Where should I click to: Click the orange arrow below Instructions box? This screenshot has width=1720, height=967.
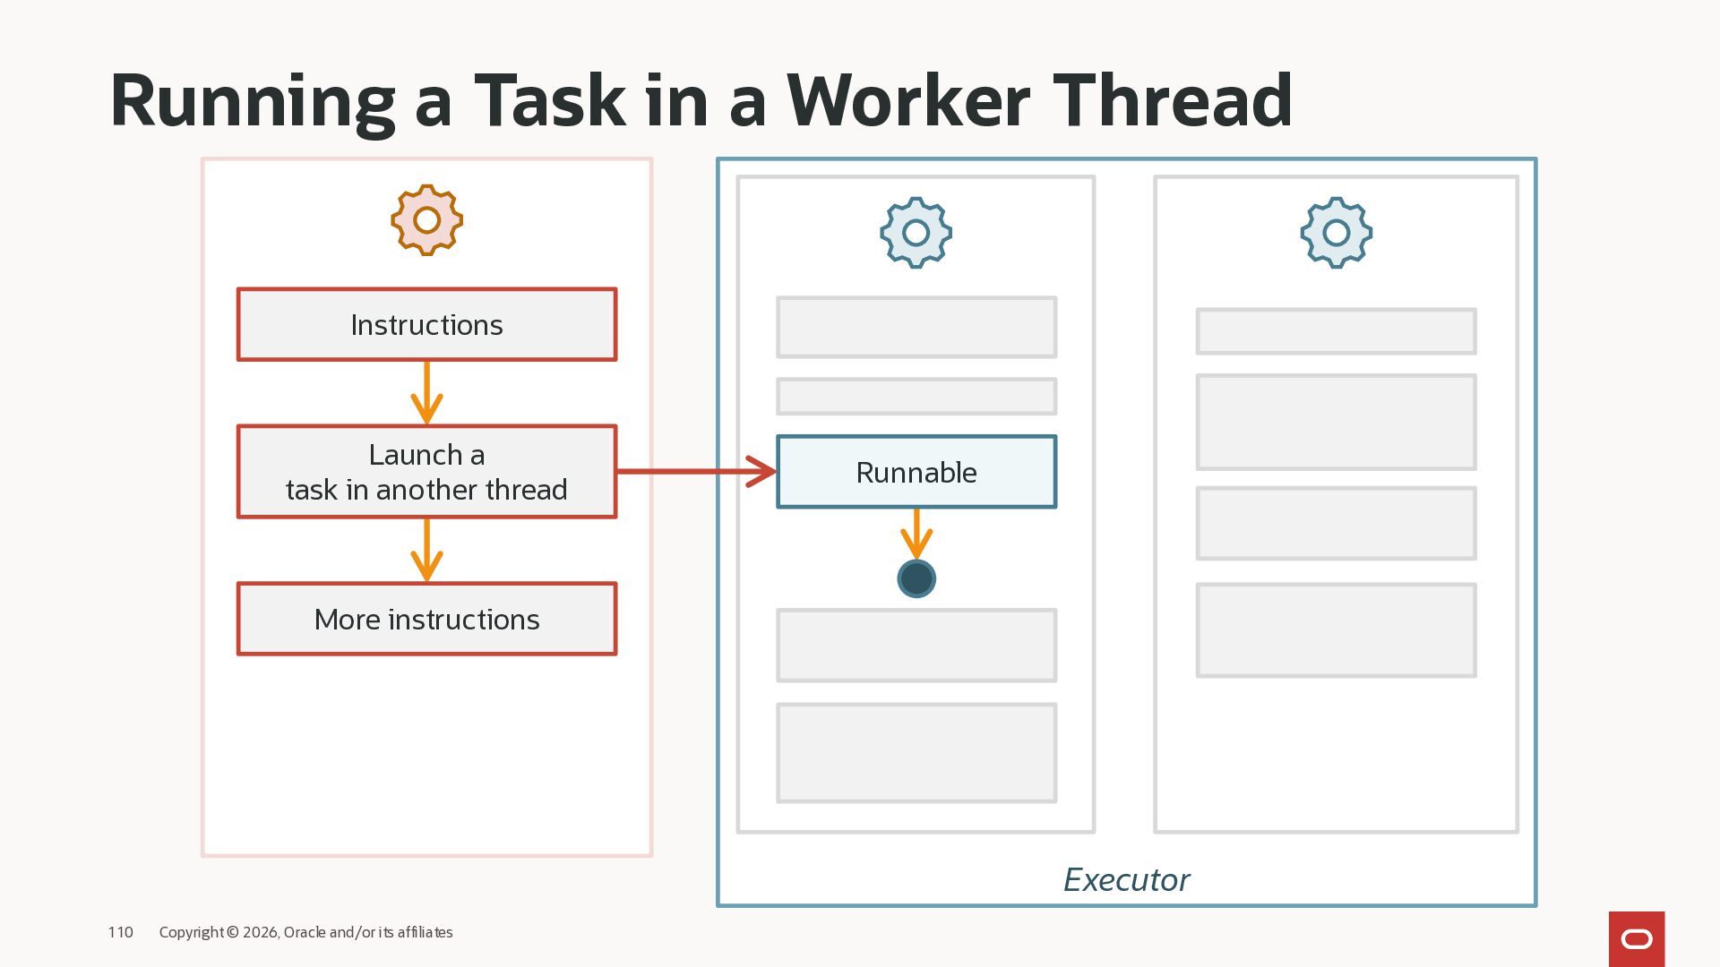coord(426,393)
